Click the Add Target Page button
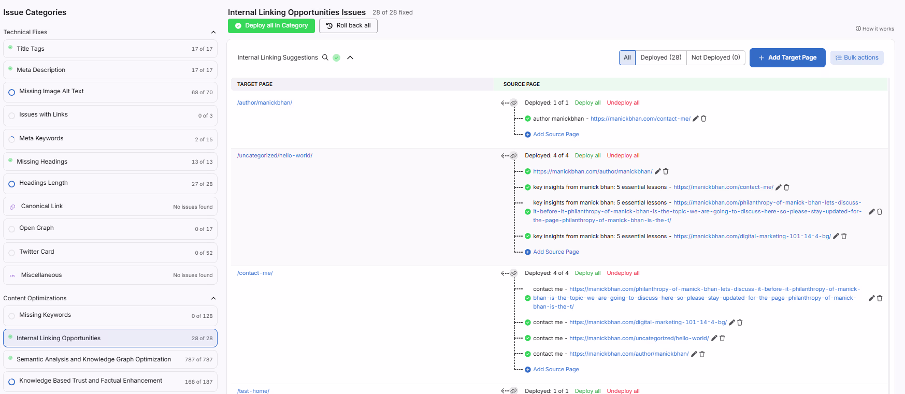Screen dimensions: 905x394 pyautogui.click(x=787, y=57)
